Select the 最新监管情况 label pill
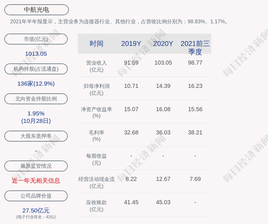 pos(36,166)
